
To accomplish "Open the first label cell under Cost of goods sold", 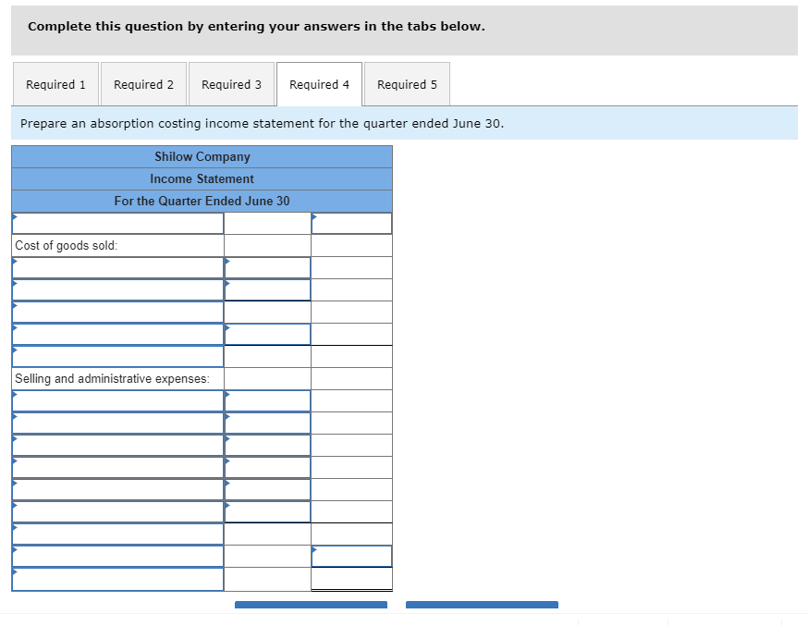I will 117,267.
